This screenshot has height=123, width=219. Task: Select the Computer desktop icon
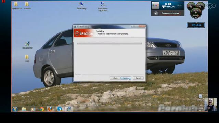pos(81,6)
